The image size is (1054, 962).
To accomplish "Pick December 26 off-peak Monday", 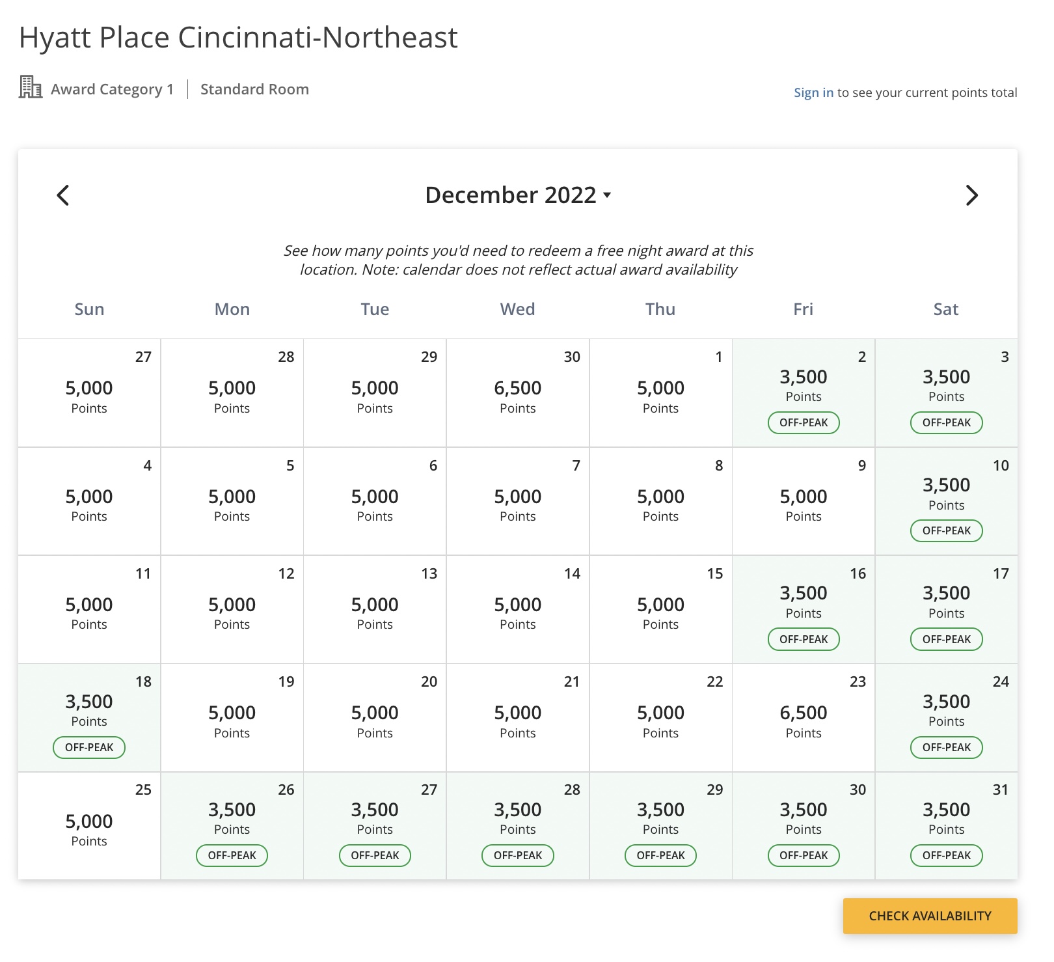I will point(232,826).
